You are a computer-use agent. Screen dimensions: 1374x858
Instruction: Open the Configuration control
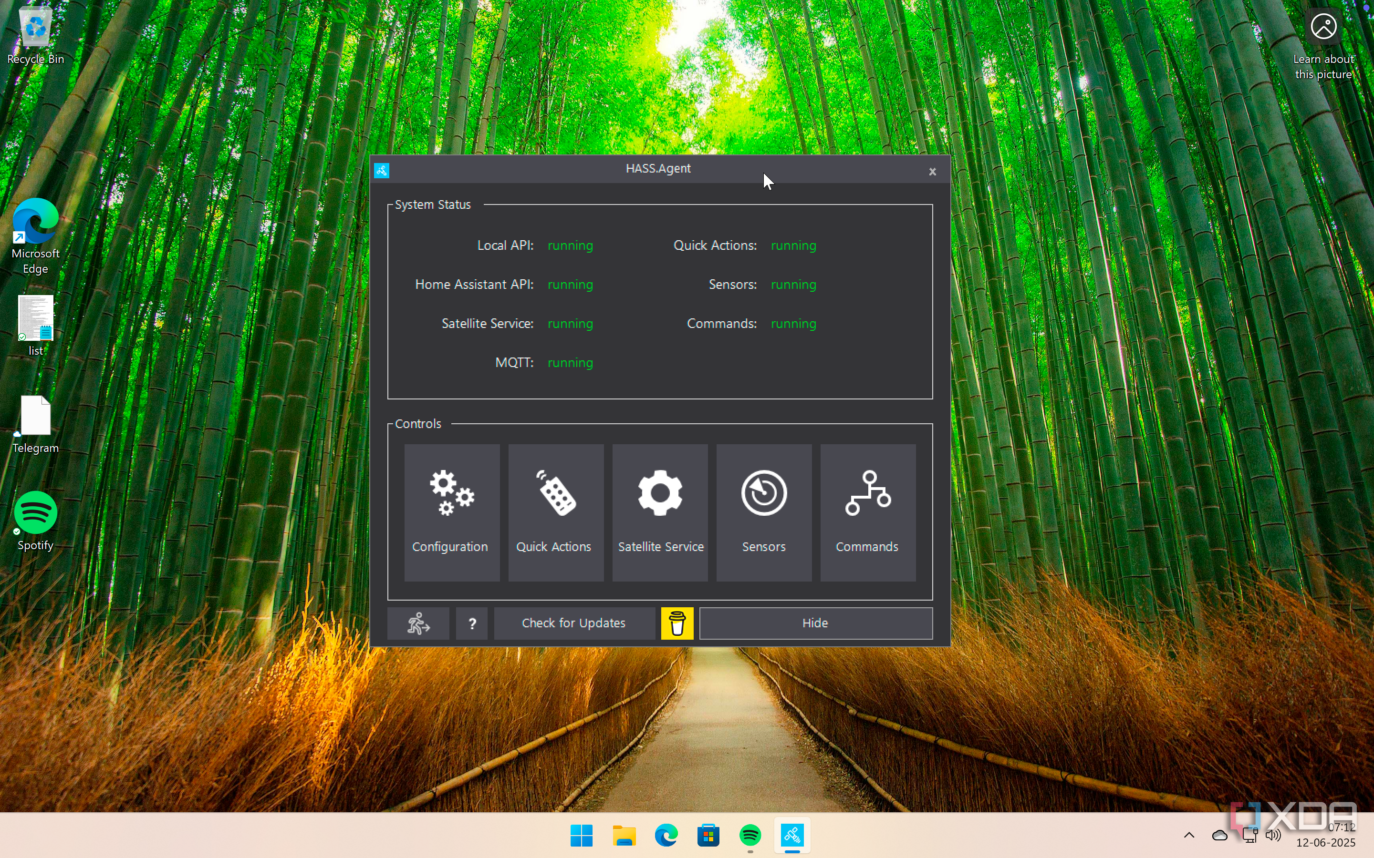[451, 512]
